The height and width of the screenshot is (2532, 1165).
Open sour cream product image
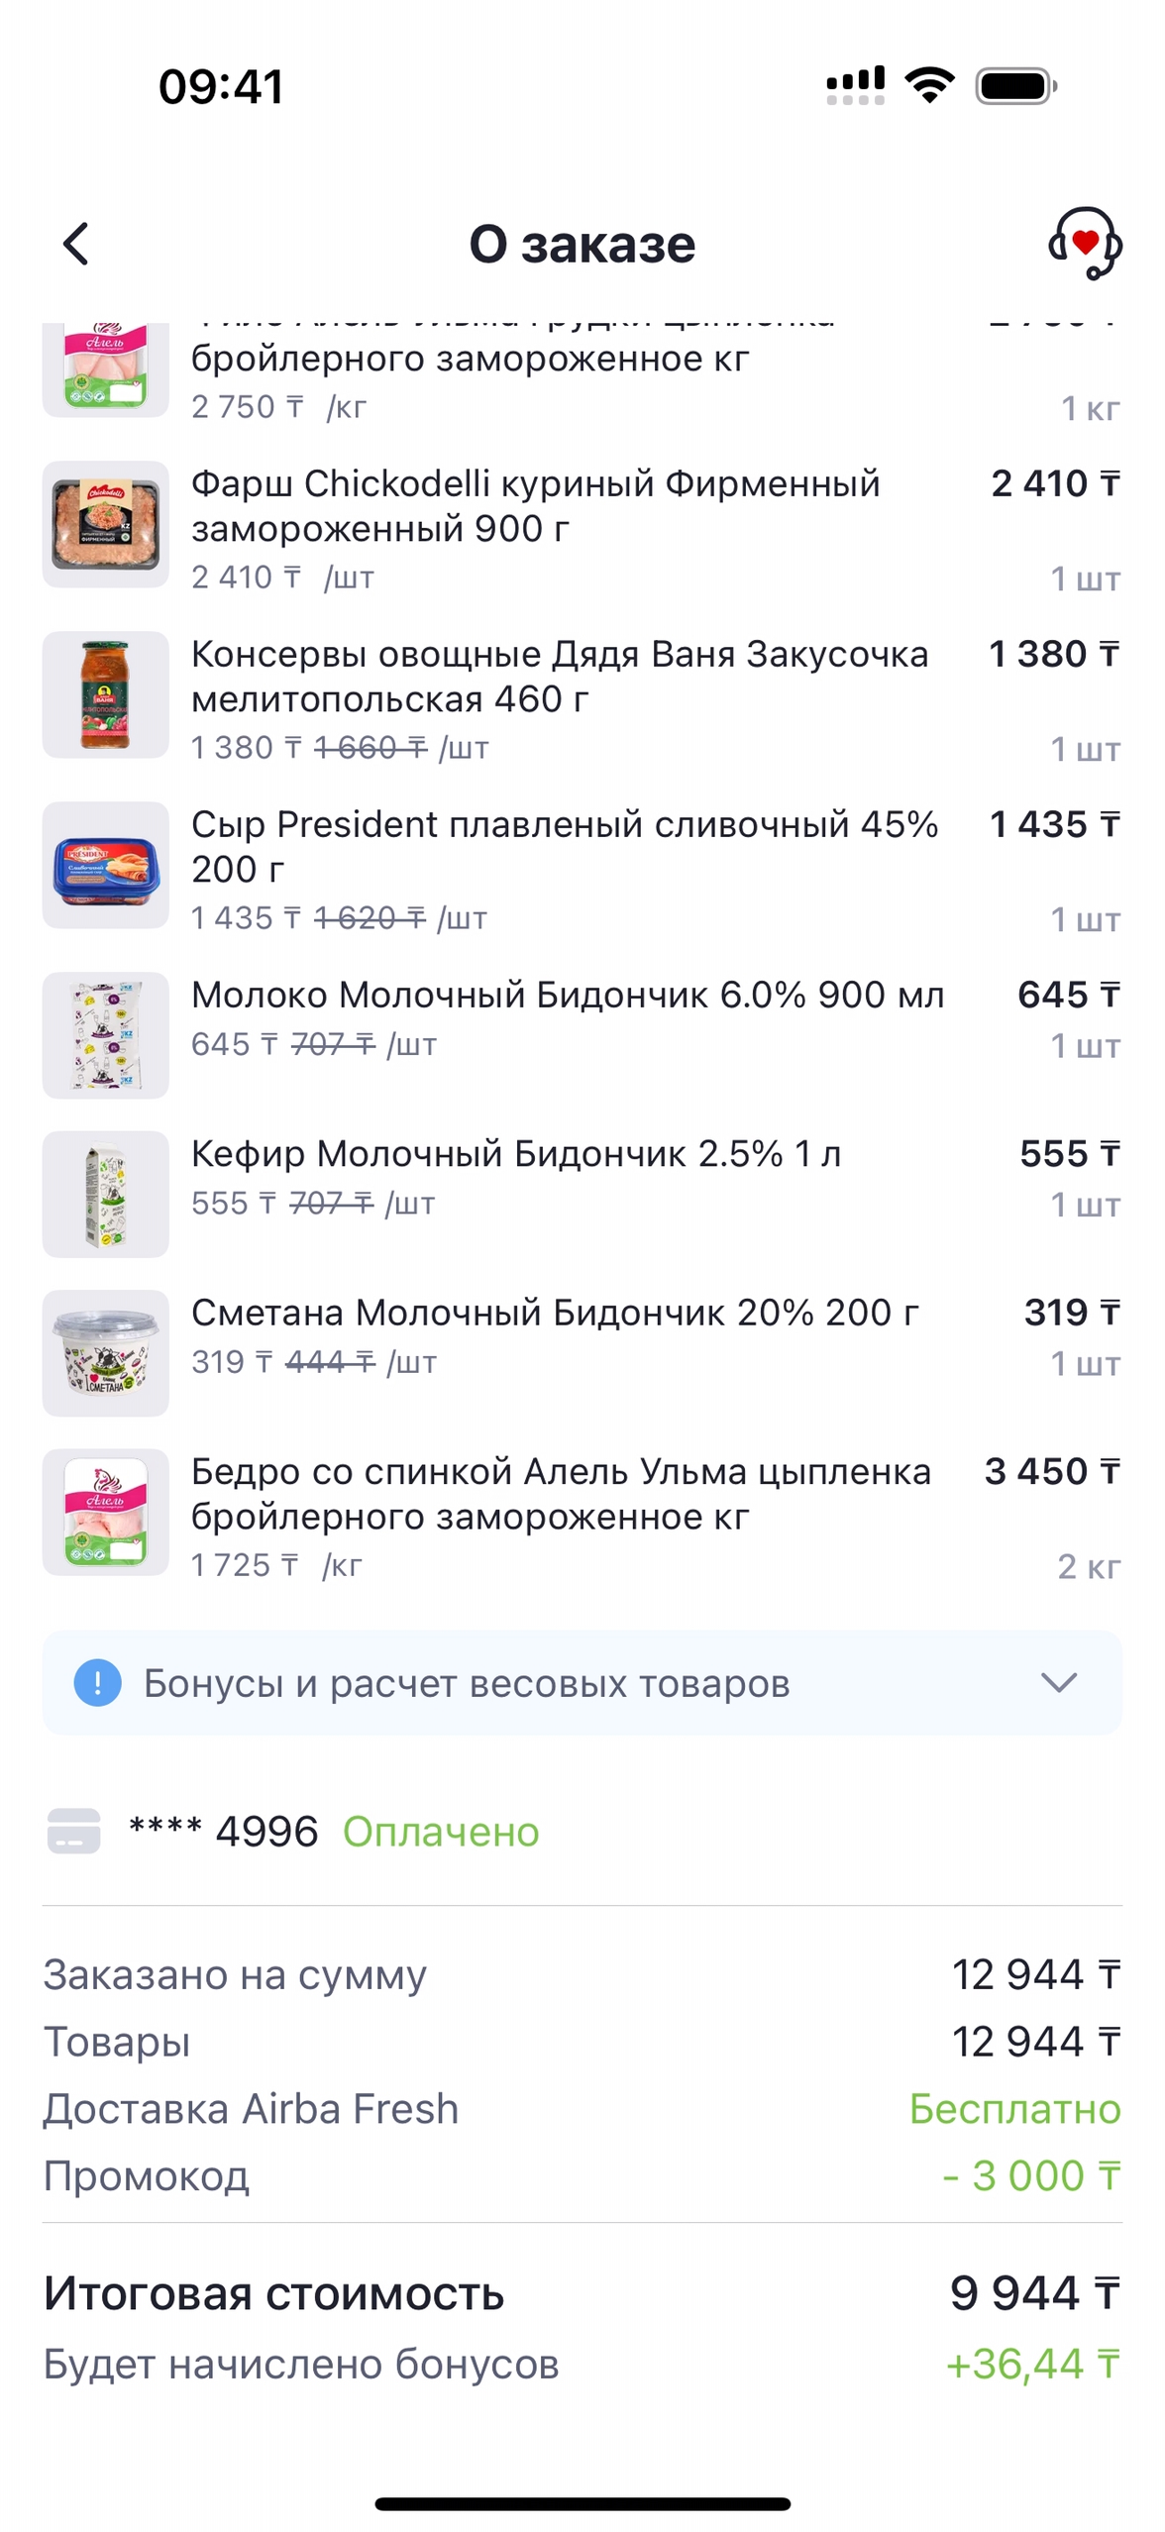point(105,1352)
